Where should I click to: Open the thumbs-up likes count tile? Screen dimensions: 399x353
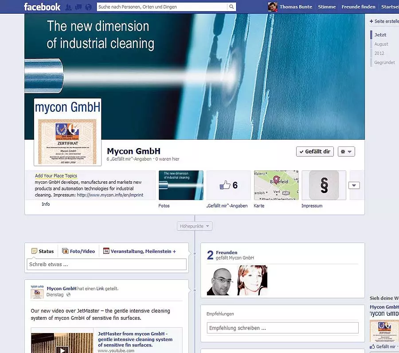(x=228, y=185)
